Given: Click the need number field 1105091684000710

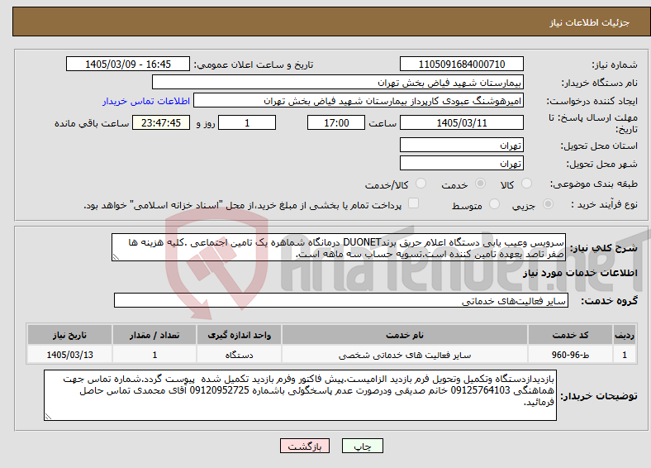Looking at the screenshot, I should click(461, 64).
